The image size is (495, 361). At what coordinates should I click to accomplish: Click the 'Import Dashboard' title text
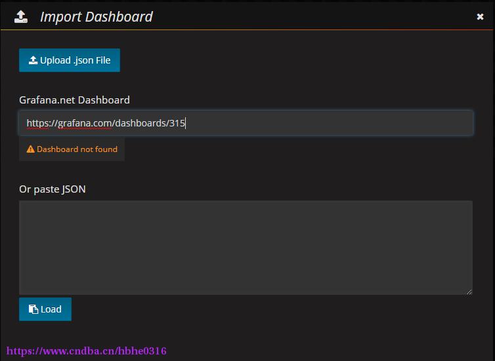coord(97,16)
